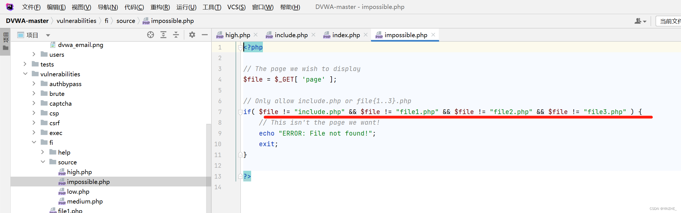Hide the project tool window with minus icon
Image resolution: width=681 pixels, height=213 pixels.
pos(205,35)
